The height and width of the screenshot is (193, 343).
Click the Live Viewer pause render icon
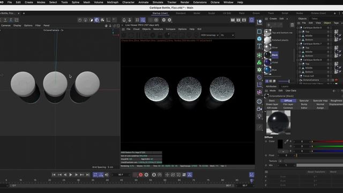pos(138,35)
